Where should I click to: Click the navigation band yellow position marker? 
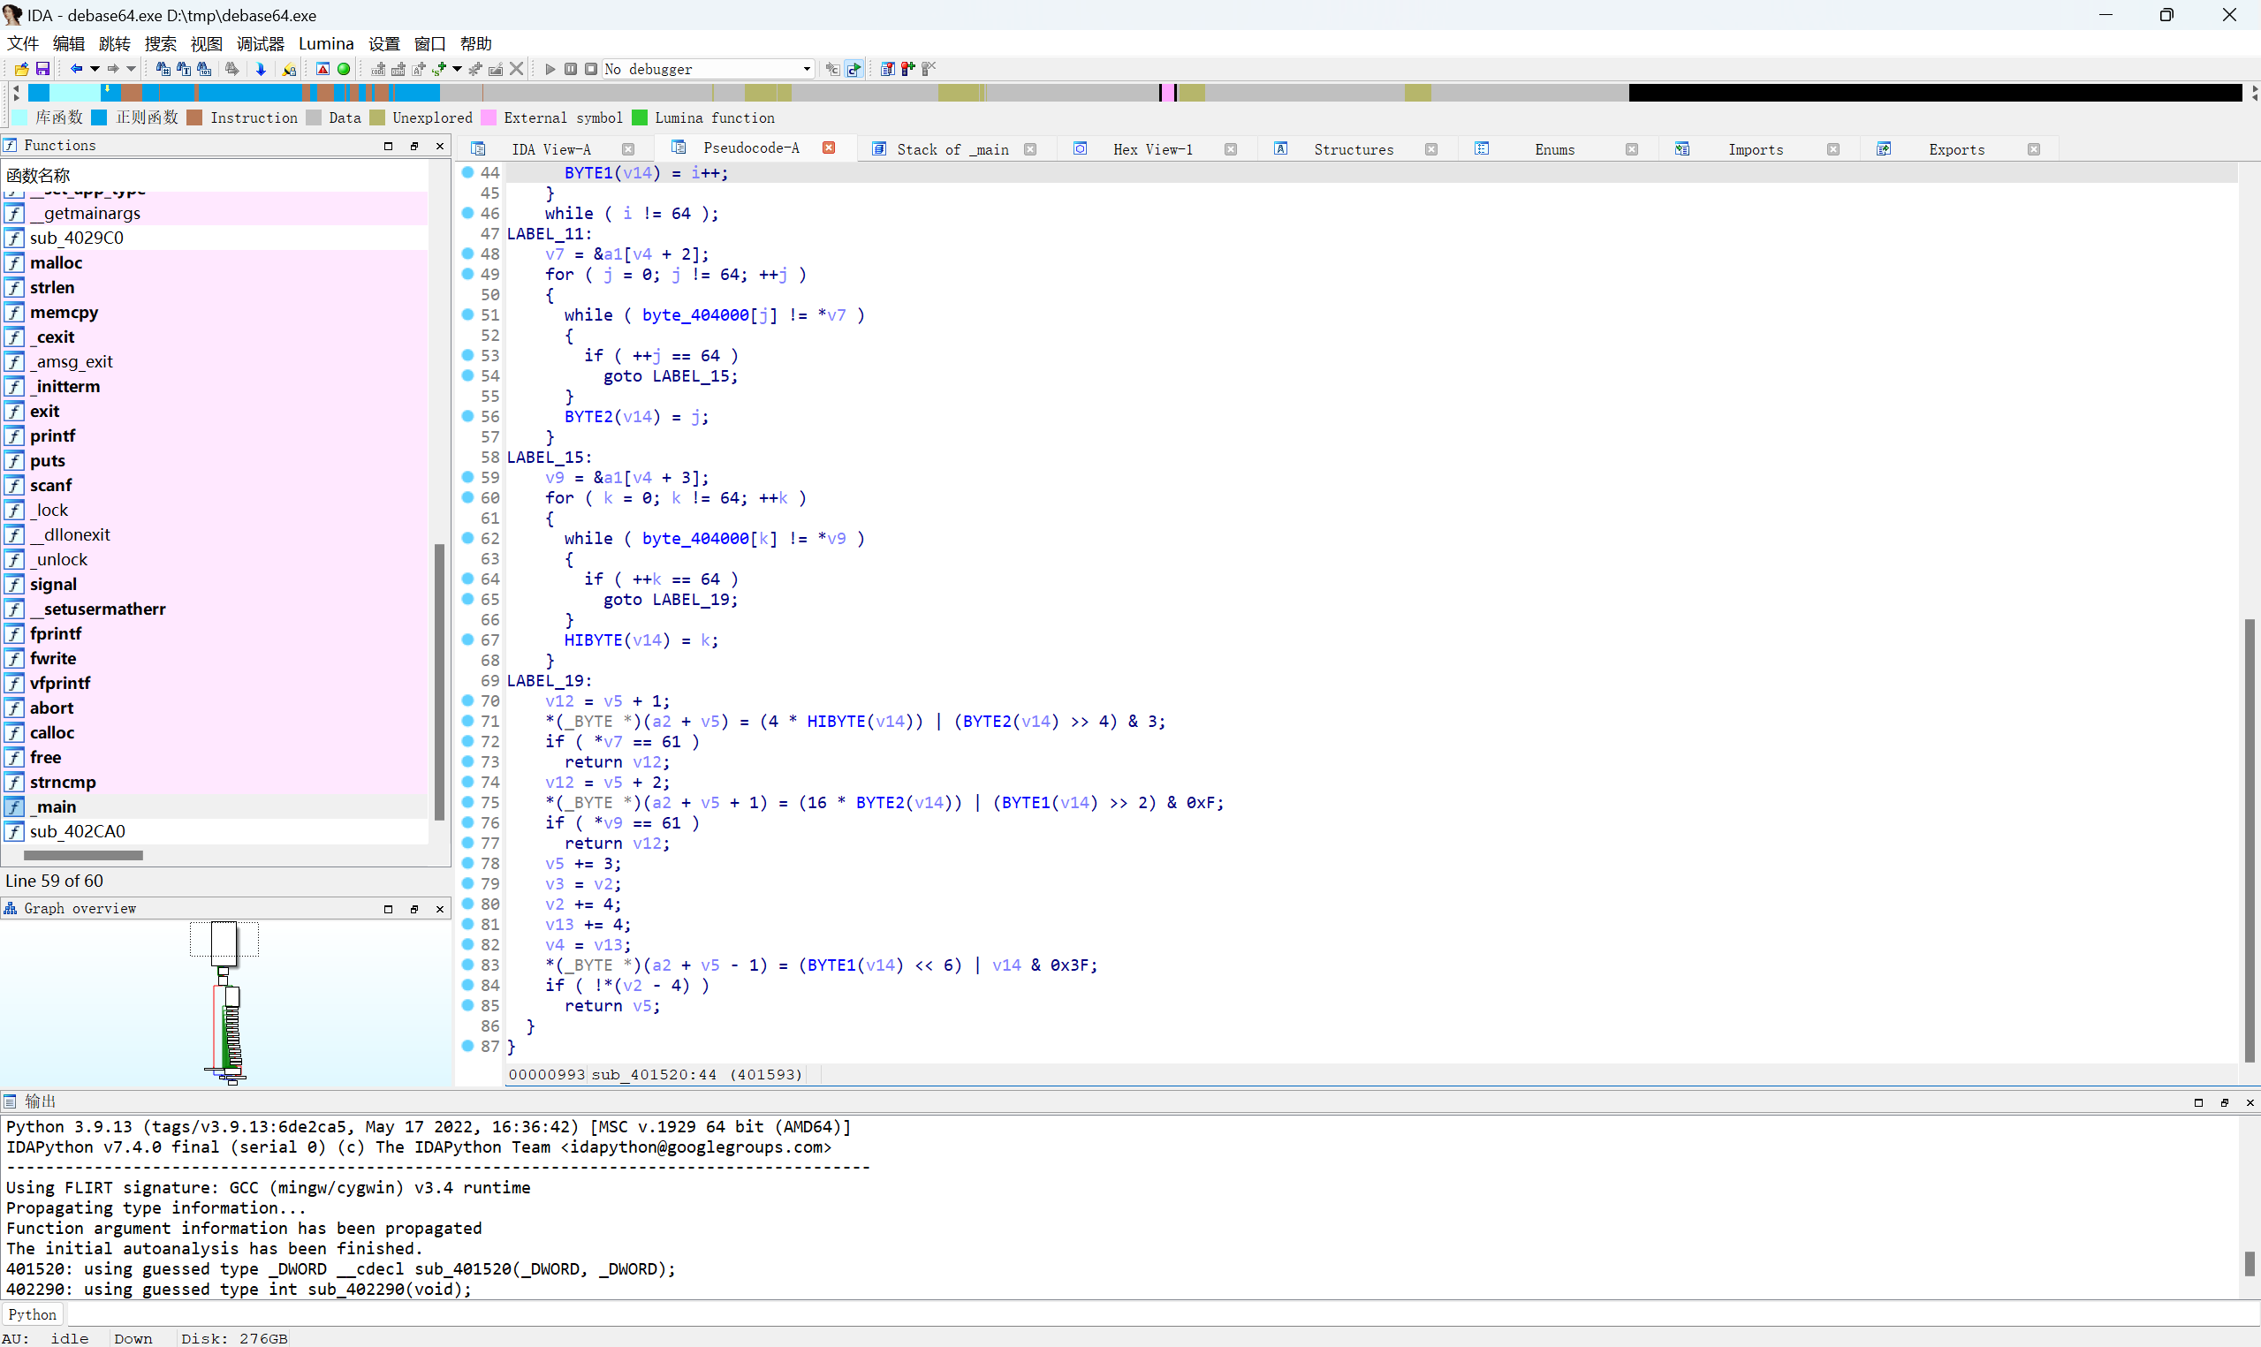pos(107,89)
